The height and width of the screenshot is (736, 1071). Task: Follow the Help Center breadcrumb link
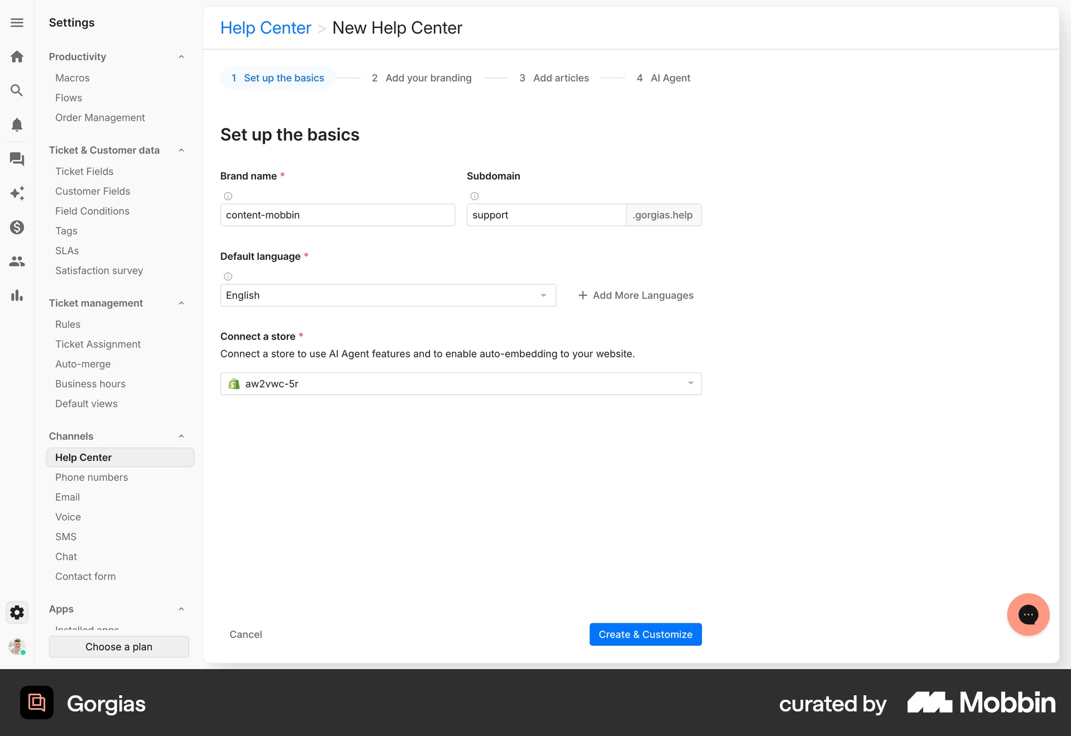266,27
